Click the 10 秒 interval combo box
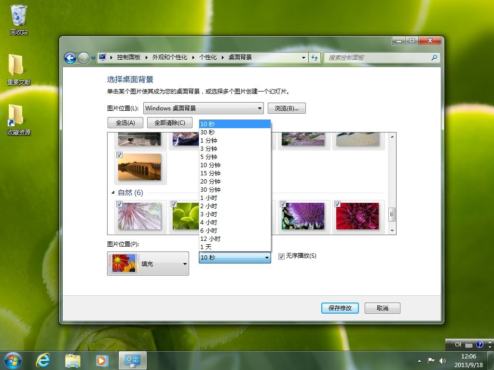This screenshot has width=494, height=370. click(235, 257)
